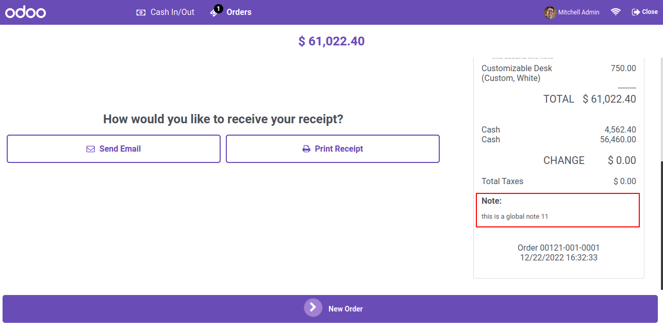Click the receipt panel scrollbar

(x=661, y=225)
